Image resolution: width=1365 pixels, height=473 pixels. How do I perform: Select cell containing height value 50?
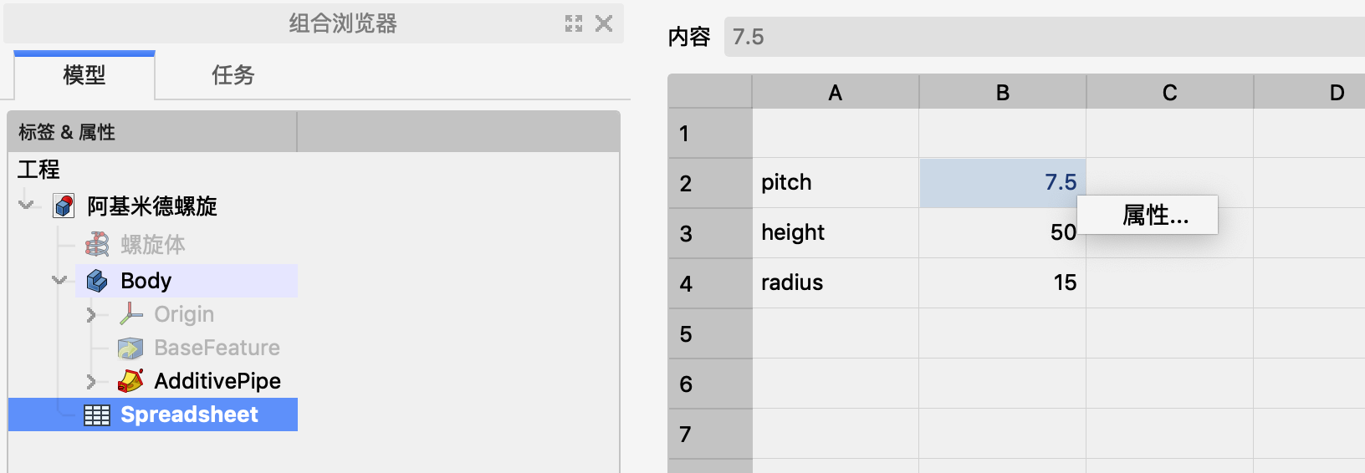(1002, 232)
